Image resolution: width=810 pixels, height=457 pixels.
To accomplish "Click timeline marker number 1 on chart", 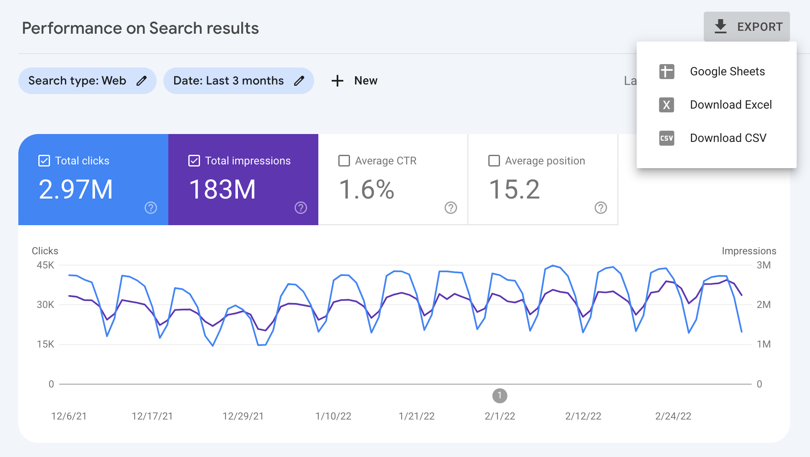I will tap(500, 396).
